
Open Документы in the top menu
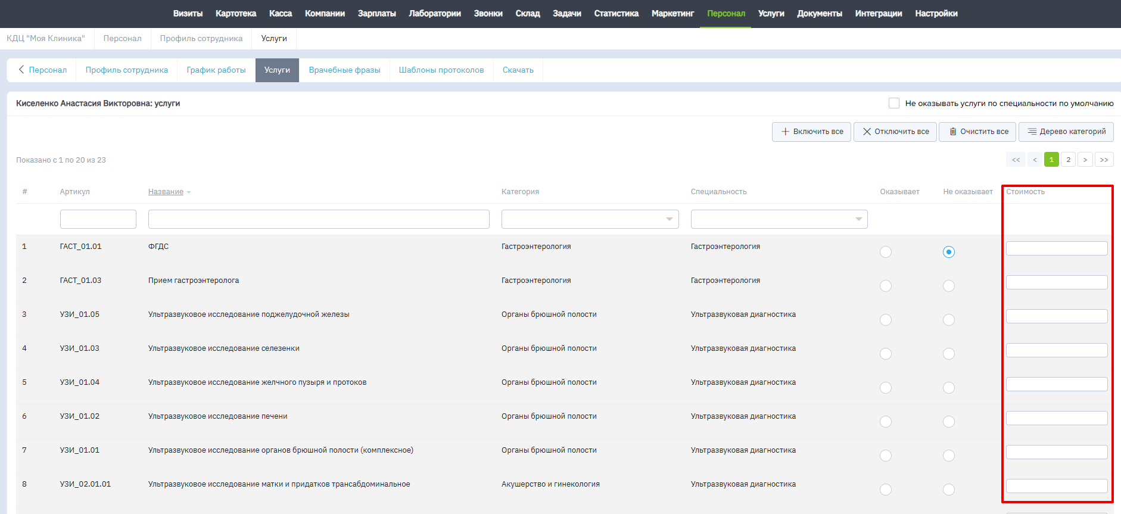tap(820, 14)
